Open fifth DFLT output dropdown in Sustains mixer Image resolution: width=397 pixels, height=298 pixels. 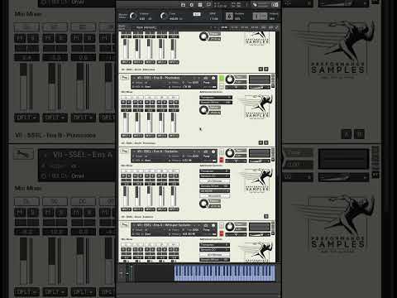point(174,209)
